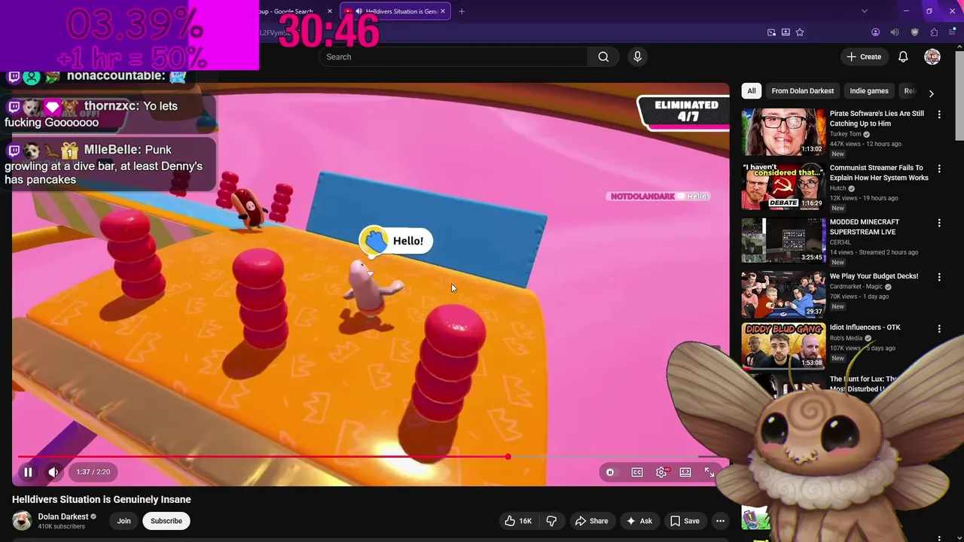Open the player settings gear
The width and height of the screenshot is (964, 542).
pos(661,472)
